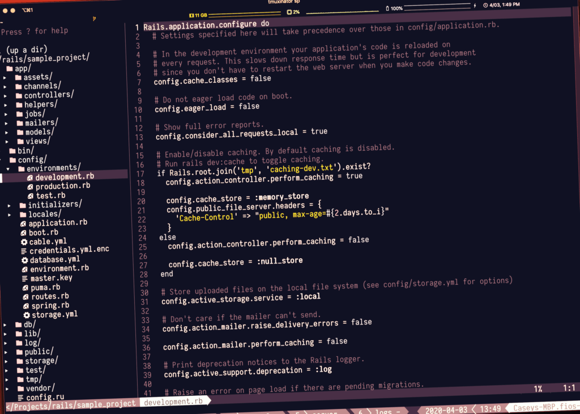Click the Ruby icon beside routes.rb
580x414 pixels.
pyautogui.click(x=26, y=297)
